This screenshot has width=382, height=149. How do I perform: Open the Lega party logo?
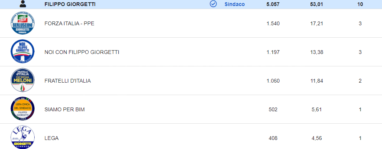[x=23, y=137]
